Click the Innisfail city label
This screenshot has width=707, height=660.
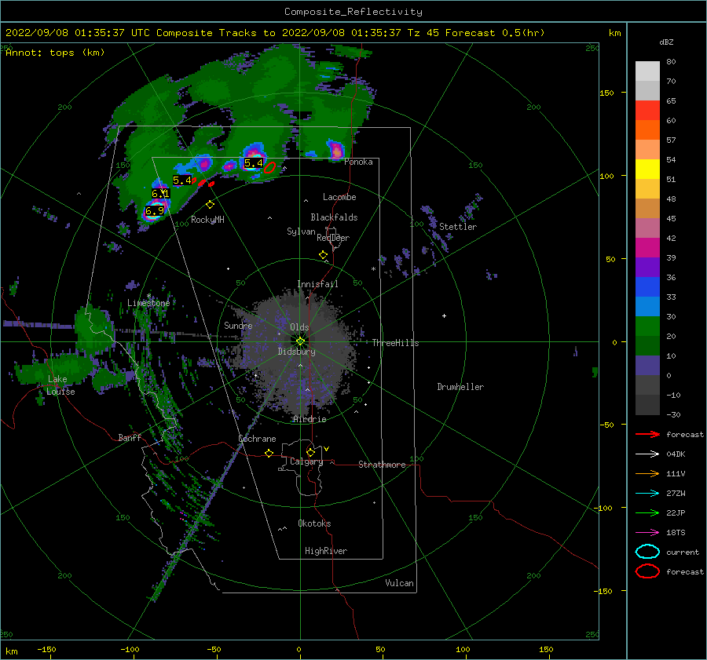[x=317, y=284]
